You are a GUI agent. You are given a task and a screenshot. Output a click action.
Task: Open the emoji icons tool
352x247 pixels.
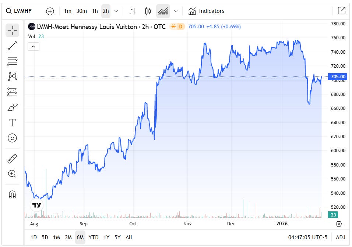coord(13,138)
